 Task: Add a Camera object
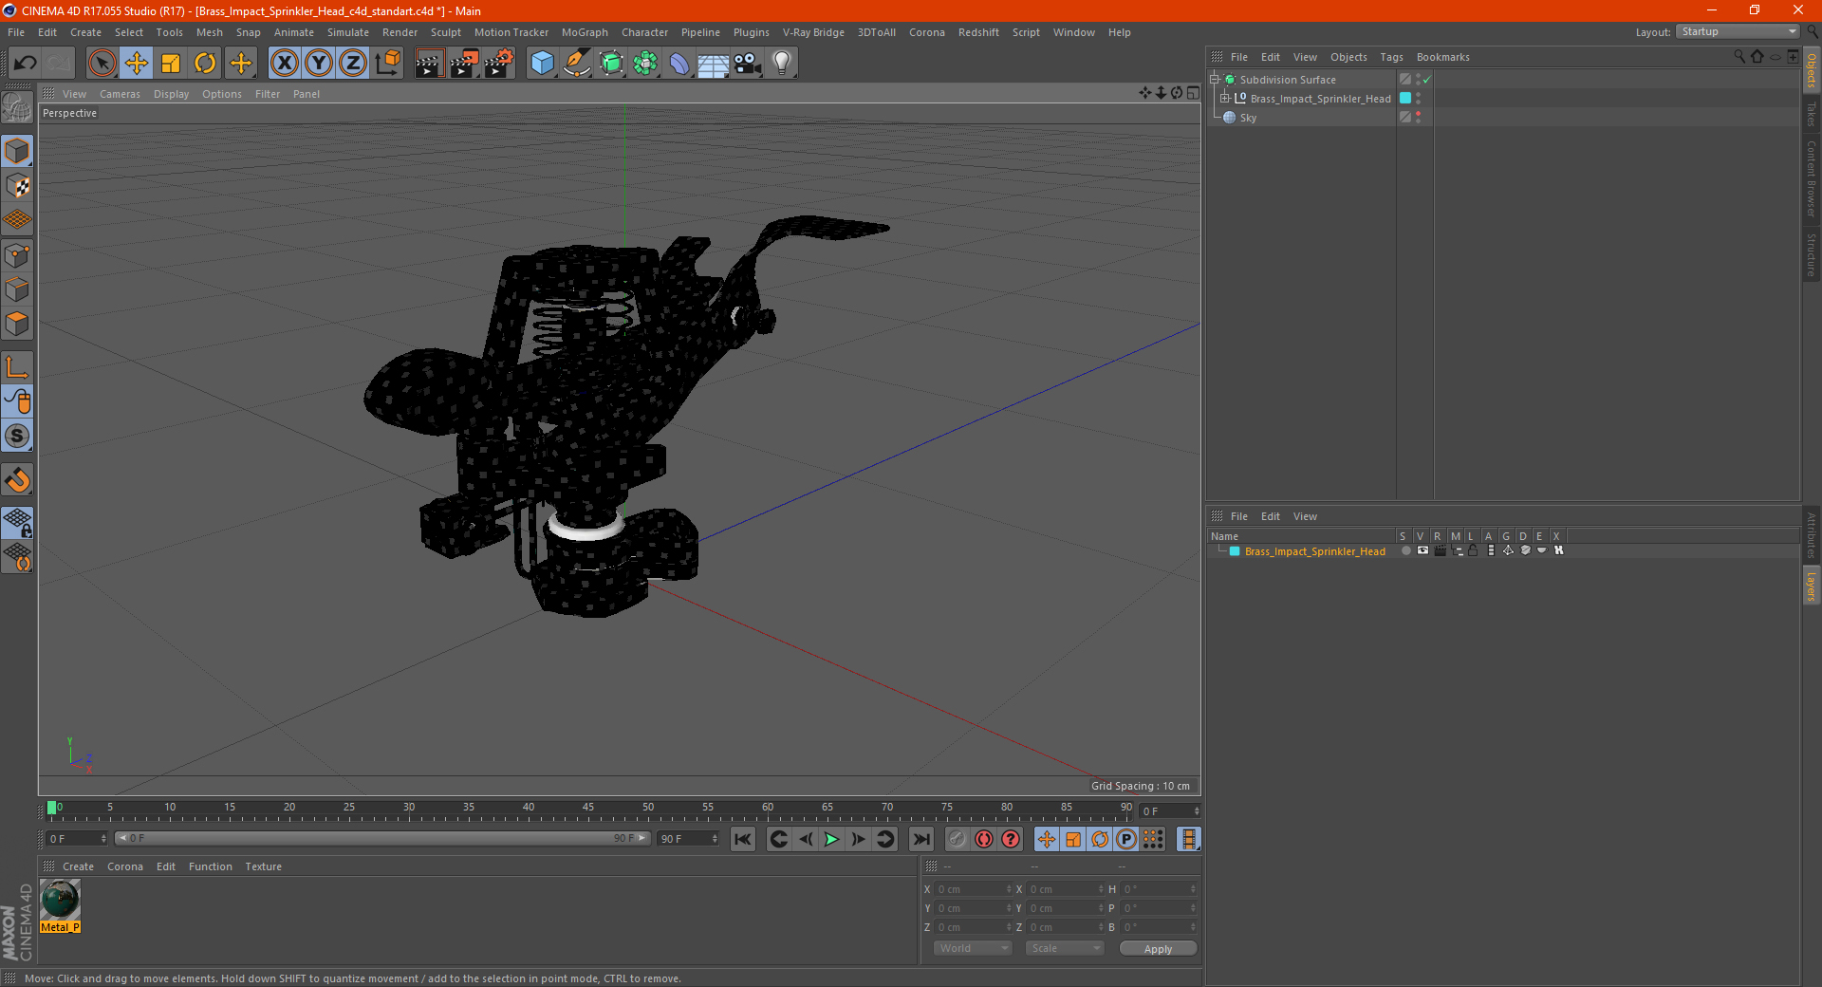coord(748,64)
